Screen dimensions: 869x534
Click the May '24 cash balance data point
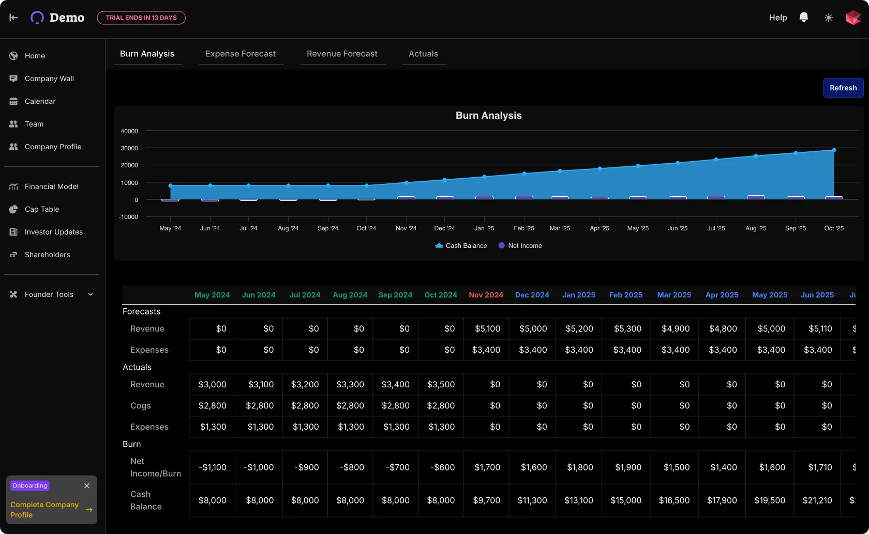[x=171, y=185]
